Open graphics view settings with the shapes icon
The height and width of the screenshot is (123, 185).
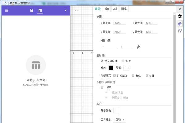pyautogui.click(x=180, y=24)
